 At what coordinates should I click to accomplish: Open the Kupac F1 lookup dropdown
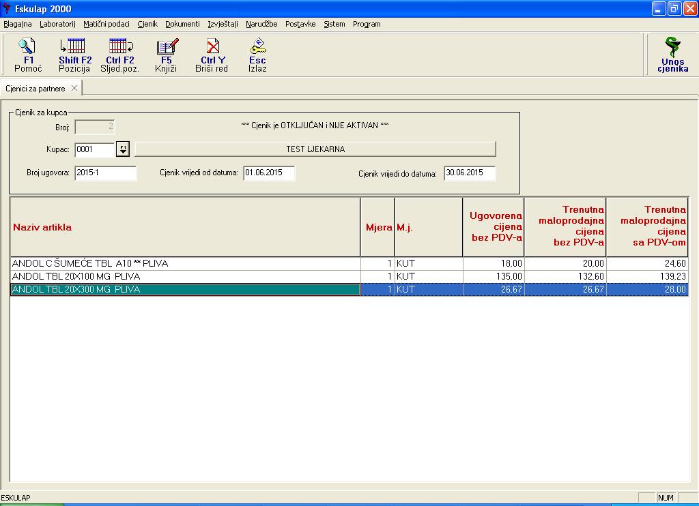coord(123,149)
